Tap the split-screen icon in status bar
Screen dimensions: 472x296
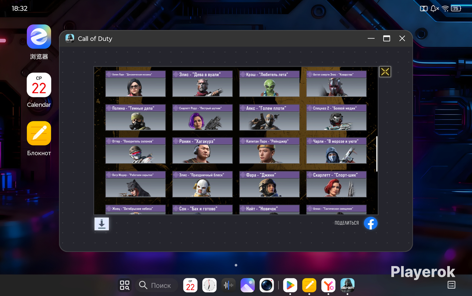click(x=424, y=9)
